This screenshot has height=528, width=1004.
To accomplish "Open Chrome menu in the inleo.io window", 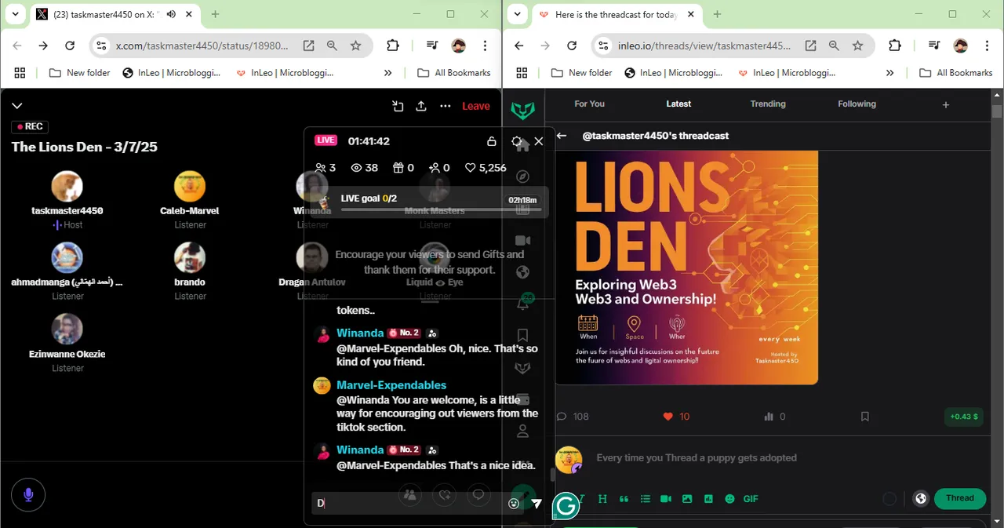I will tap(988, 46).
